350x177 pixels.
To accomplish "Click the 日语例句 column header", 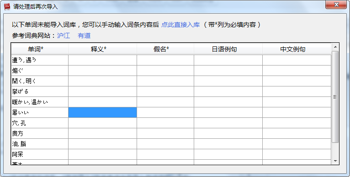I will click(x=228, y=49).
